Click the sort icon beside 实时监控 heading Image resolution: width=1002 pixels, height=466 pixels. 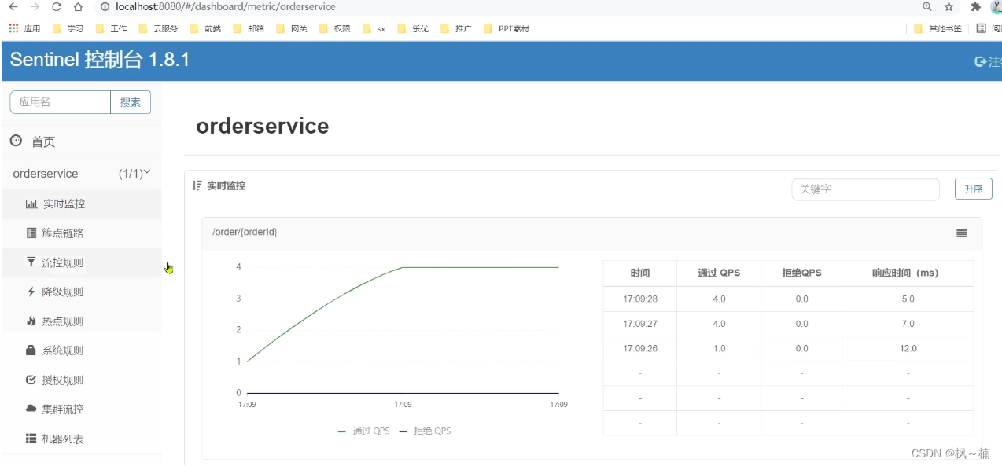pos(197,185)
